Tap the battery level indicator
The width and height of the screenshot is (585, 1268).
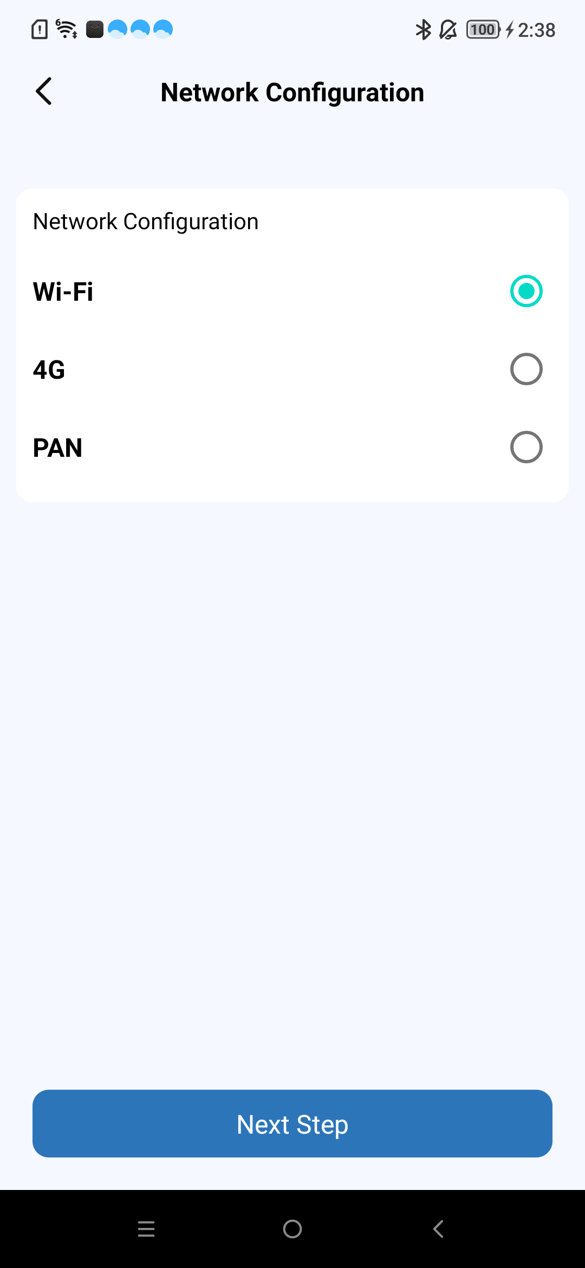pyautogui.click(x=483, y=30)
